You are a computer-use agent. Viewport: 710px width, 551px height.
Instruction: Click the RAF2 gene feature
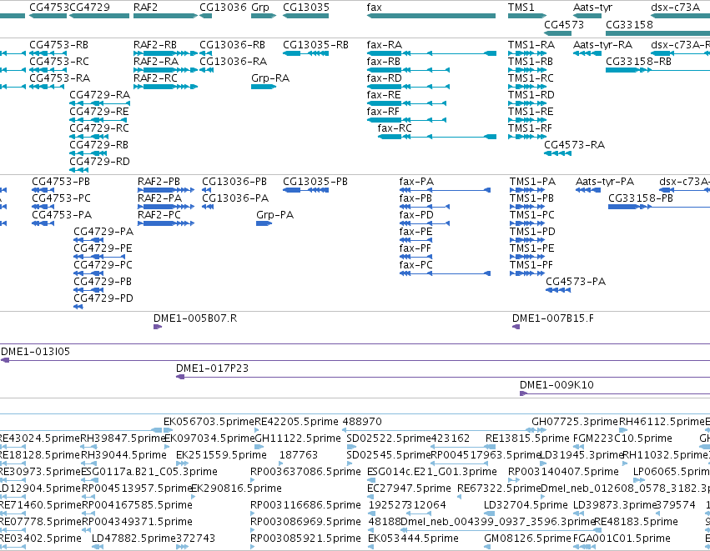click(x=165, y=16)
